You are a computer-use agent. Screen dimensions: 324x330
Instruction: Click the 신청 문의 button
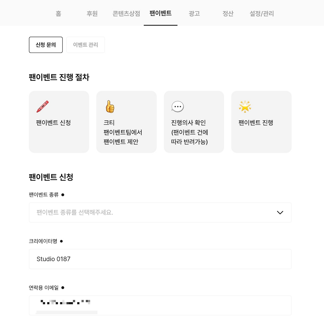[x=46, y=45]
